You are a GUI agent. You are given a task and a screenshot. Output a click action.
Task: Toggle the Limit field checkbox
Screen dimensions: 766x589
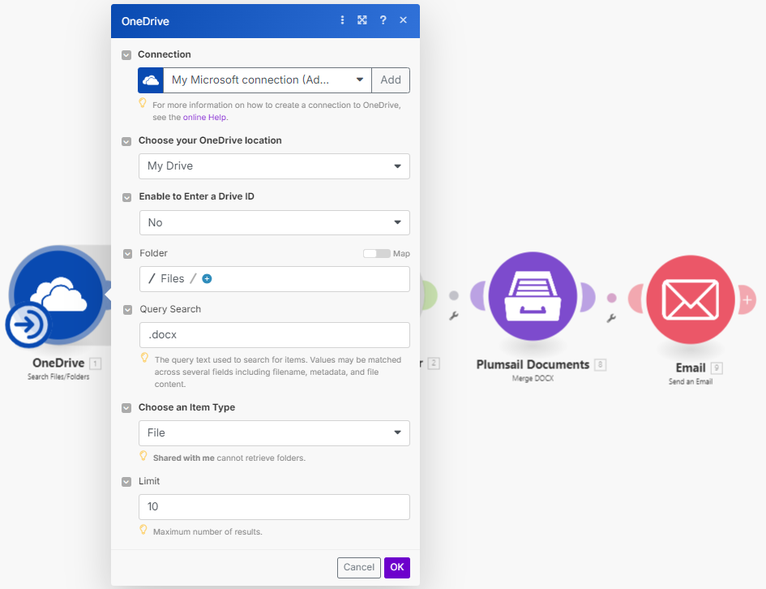pyautogui.click(x=126, y=482)
